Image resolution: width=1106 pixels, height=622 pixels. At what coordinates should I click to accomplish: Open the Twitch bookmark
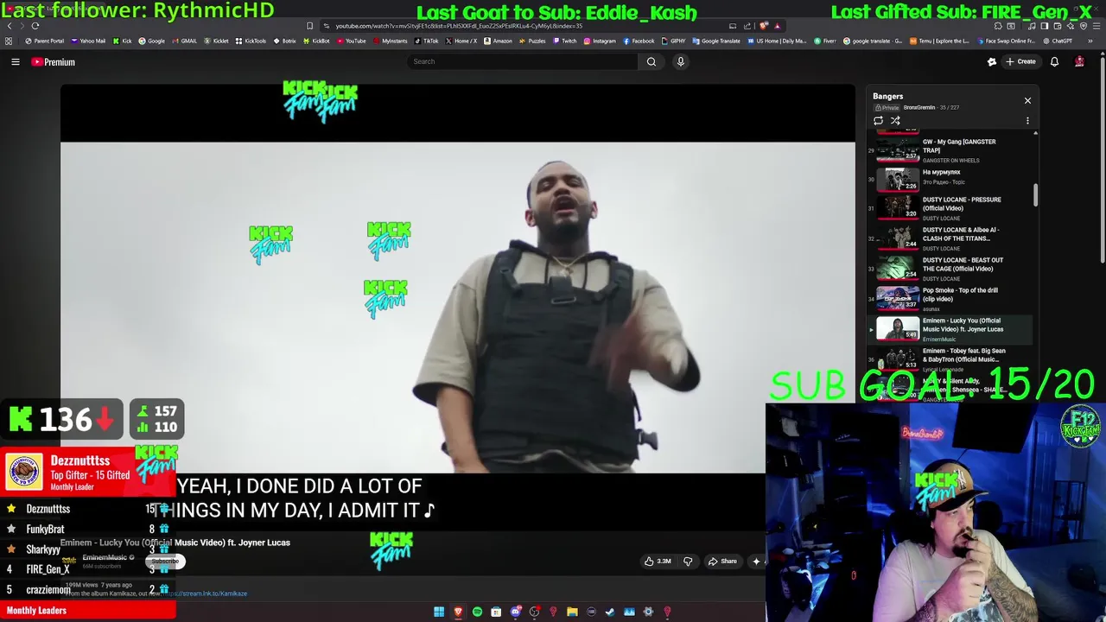point(564,41)
